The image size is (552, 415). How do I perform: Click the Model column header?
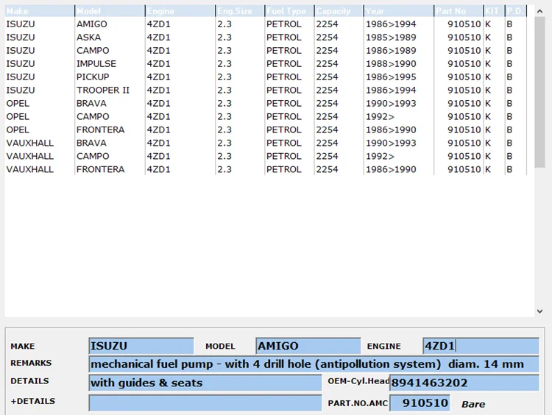tap(109, 11)
